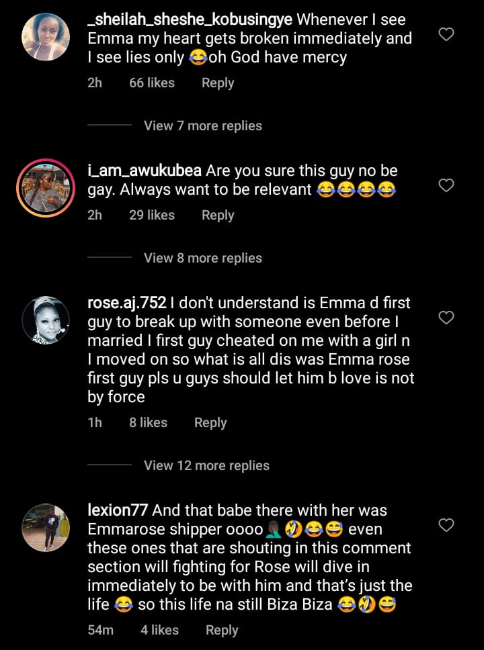Viewport: 484px width, 650px height.
Task: Reply to rose.aj.752's comment
Action: tap(210, 423)
